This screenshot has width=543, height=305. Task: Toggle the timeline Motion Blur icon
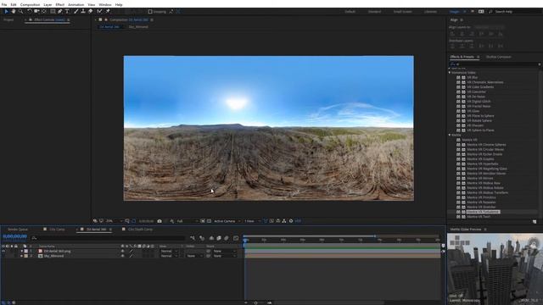tap(227, 238)
